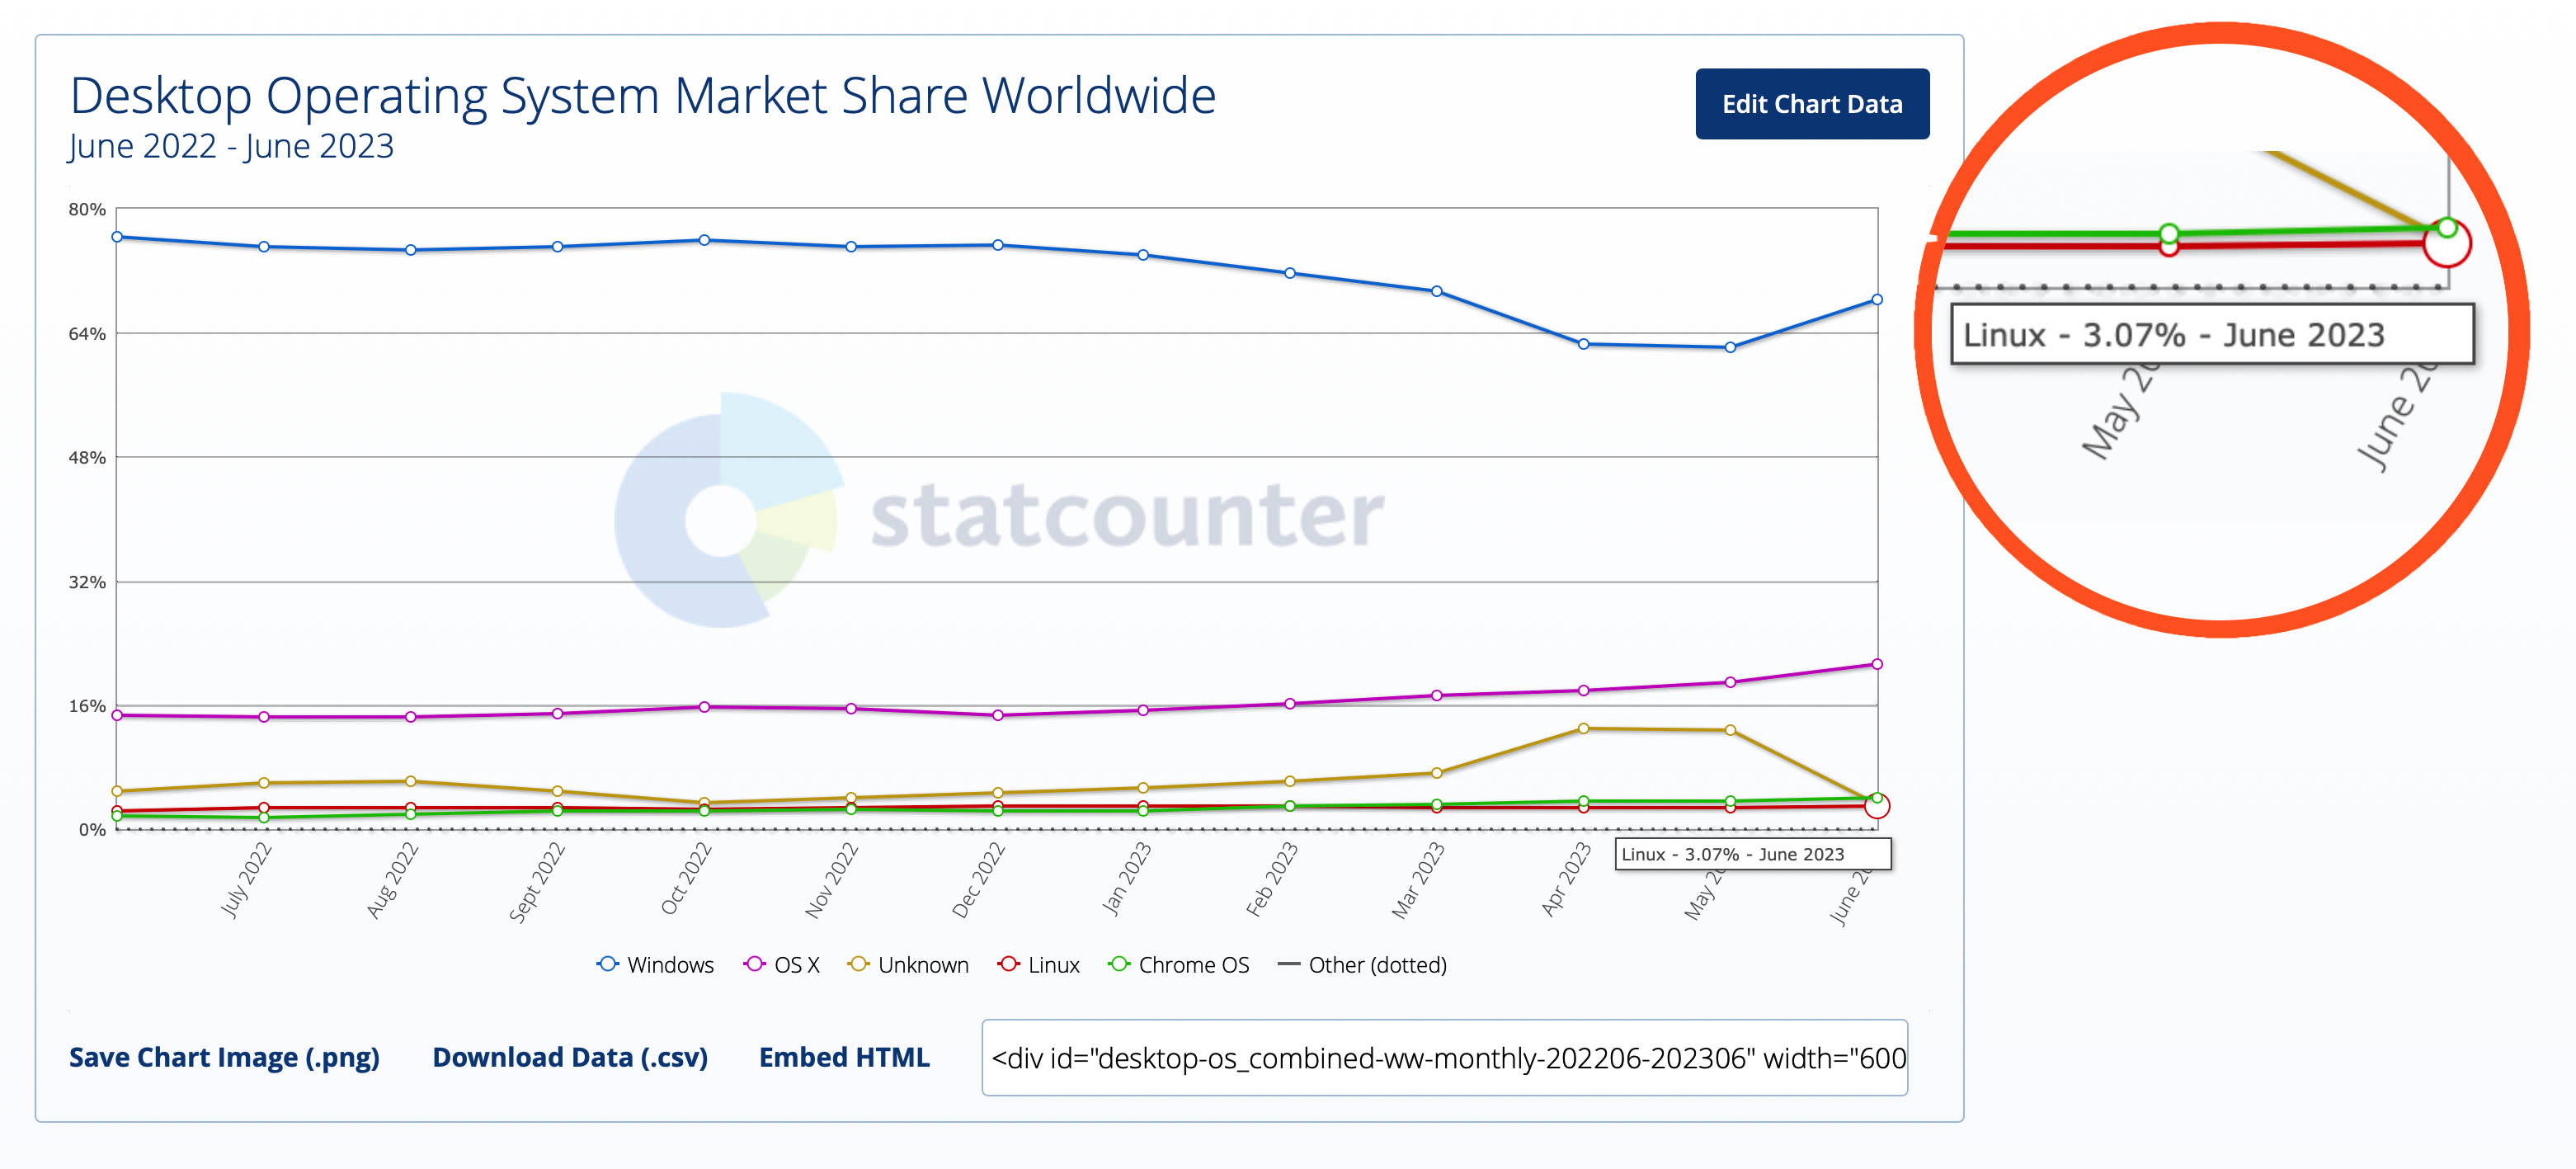Click Unknown data point for Apr 2023
The height and width of the screenshot is (1169, 2576).
click(x=1583, y=728)
